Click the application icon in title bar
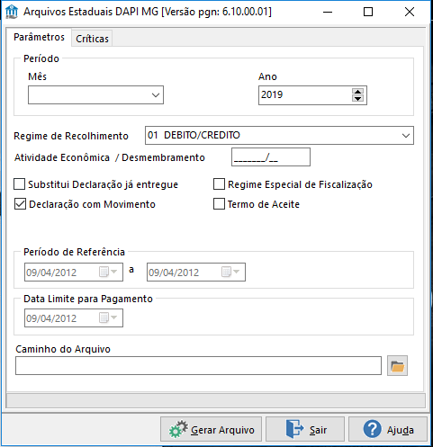Viewport: 433px width, 447px height. pos(12,12)
